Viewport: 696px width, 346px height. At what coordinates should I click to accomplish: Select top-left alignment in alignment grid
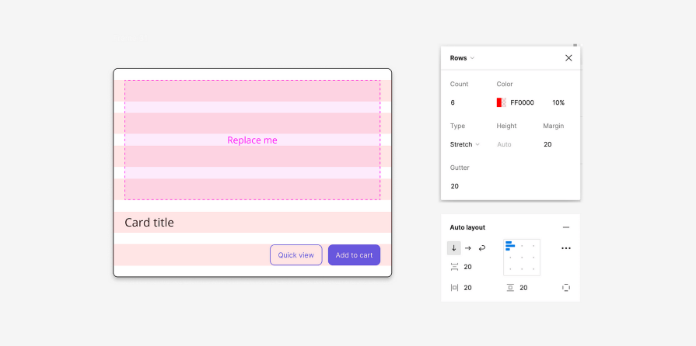[x=510, y=245]
